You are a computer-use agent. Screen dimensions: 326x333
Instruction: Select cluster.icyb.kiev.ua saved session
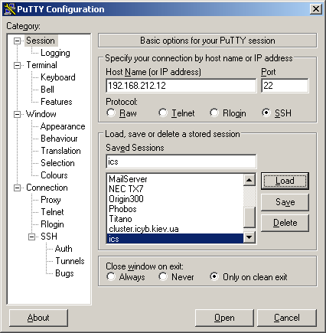coord(175,229)
